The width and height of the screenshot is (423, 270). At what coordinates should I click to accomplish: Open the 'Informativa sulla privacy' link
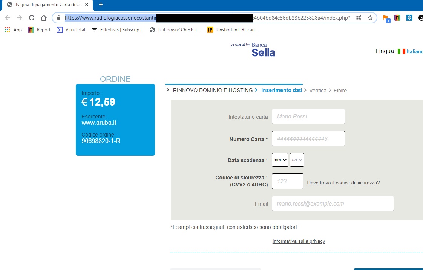pyautogui.click(x=299, y=241)
